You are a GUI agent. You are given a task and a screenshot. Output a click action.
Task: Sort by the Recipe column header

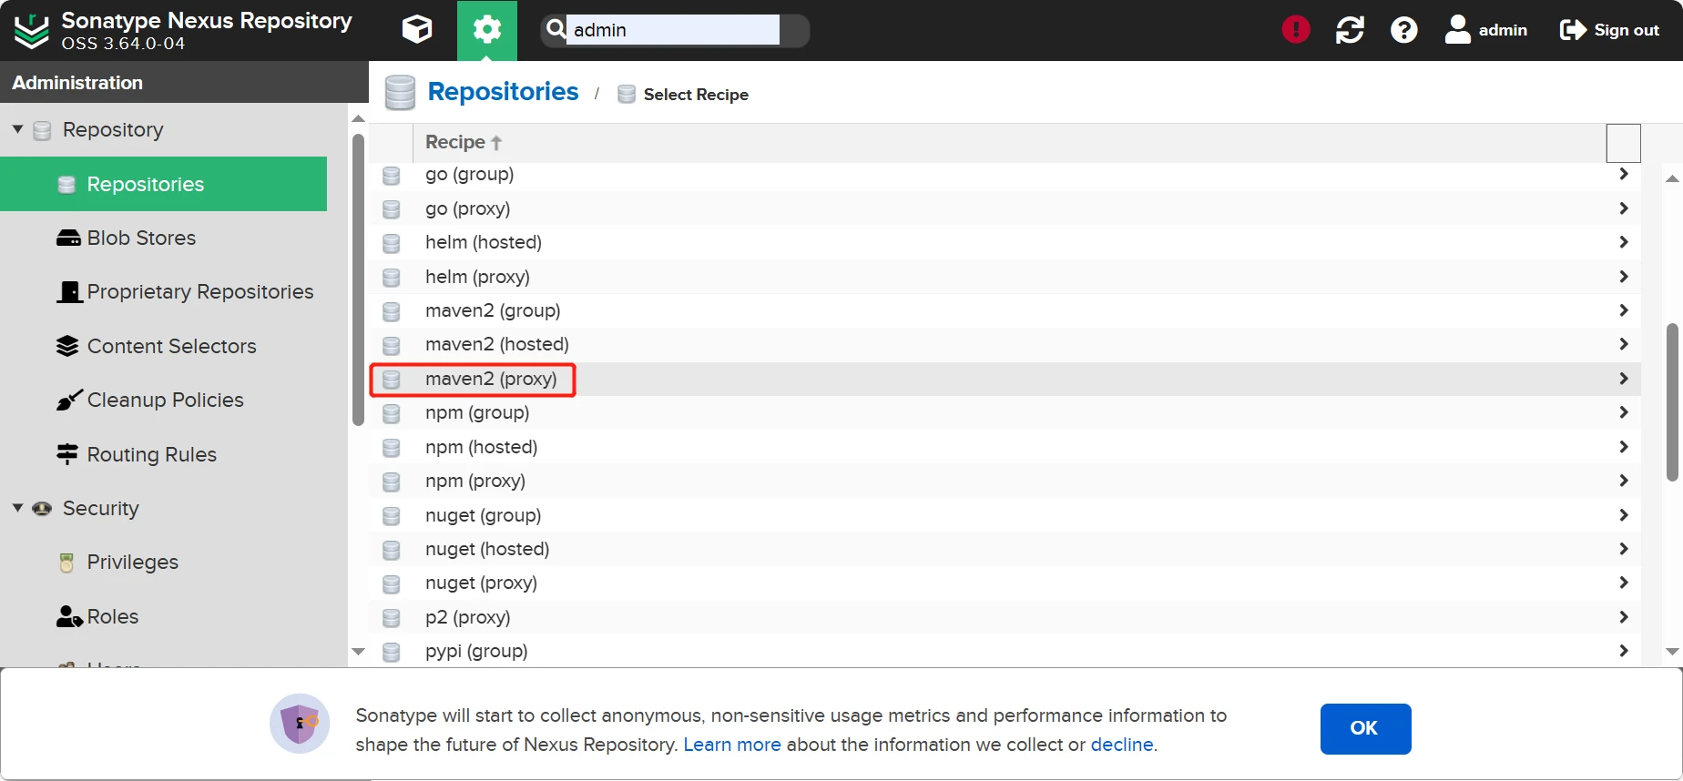point(455,143)
